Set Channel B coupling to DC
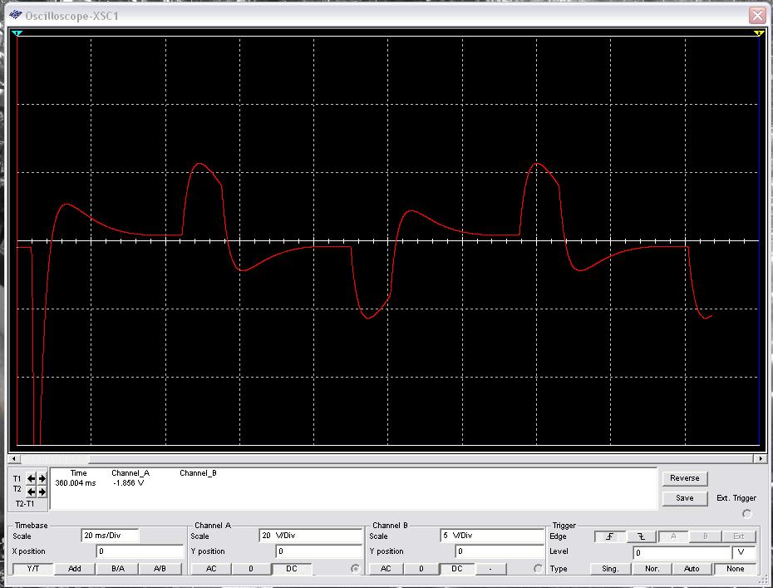This screenshot has height=588, width=773. tap(456, 569)
